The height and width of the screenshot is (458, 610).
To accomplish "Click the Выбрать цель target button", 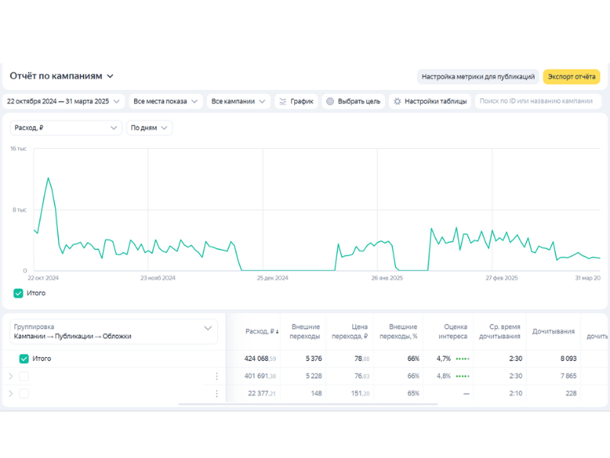I will (353, 102).
